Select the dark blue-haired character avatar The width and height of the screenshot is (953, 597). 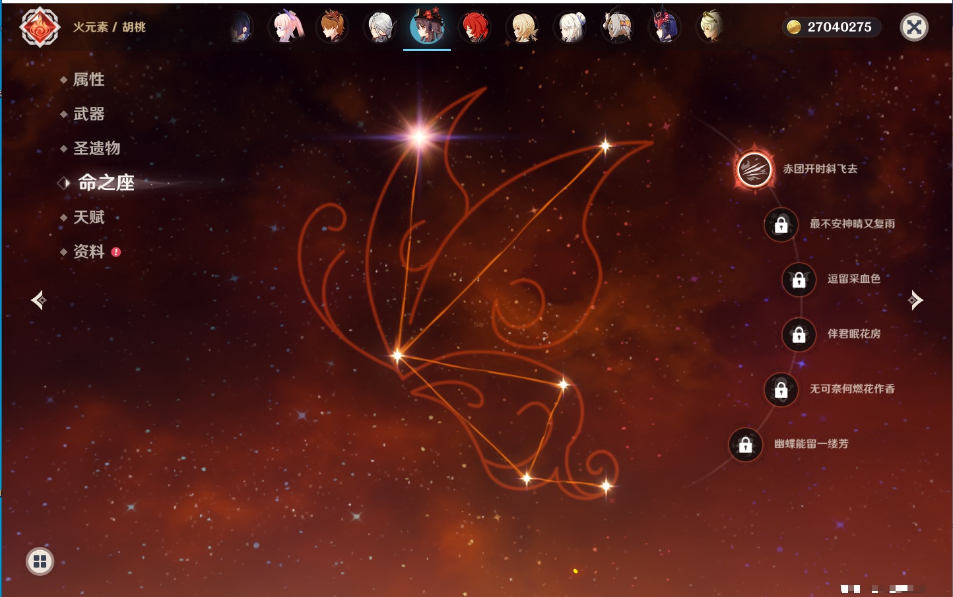(x=242, y=28)
